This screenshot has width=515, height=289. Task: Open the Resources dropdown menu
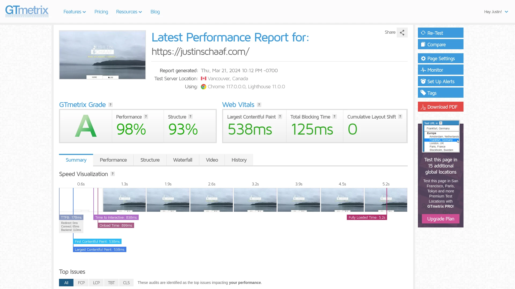(x=129, y=12)
